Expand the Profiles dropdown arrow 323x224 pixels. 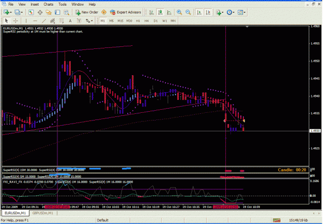pos(22,12)
